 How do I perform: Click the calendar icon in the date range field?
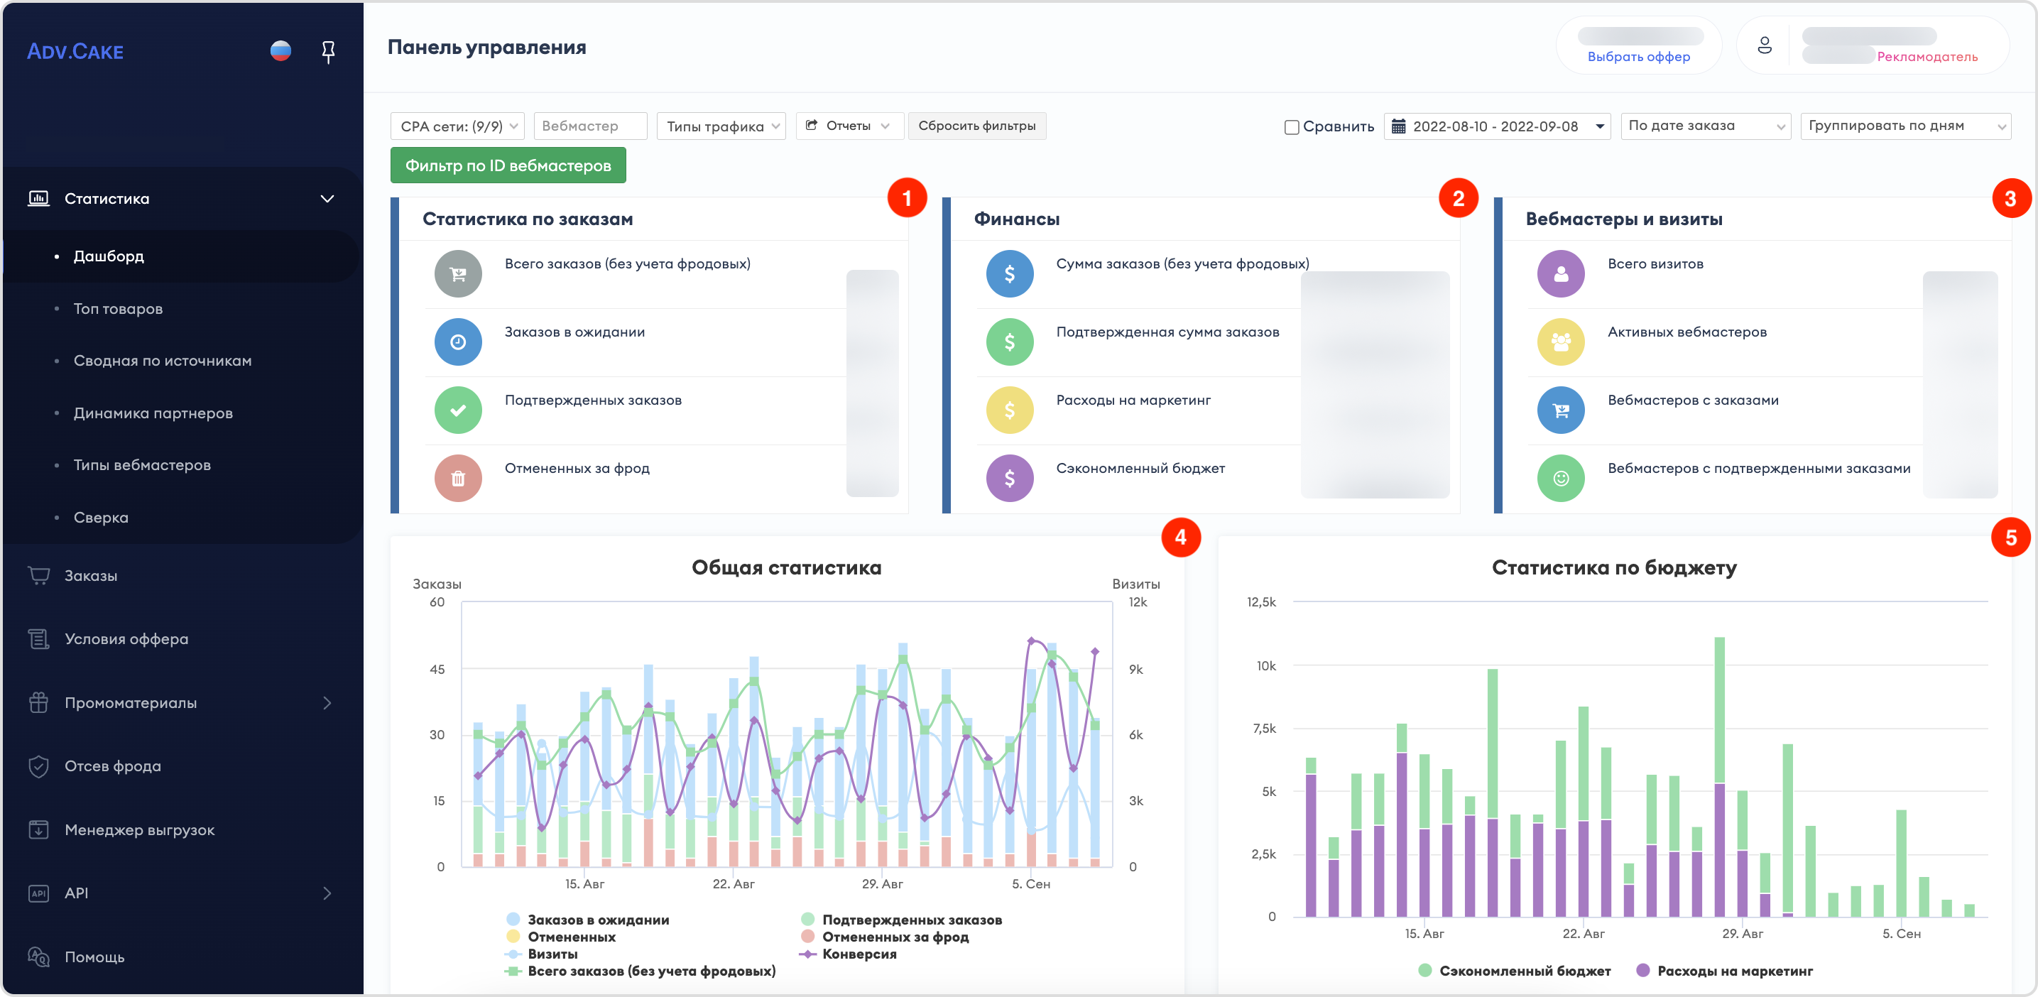coord(1398,126)
